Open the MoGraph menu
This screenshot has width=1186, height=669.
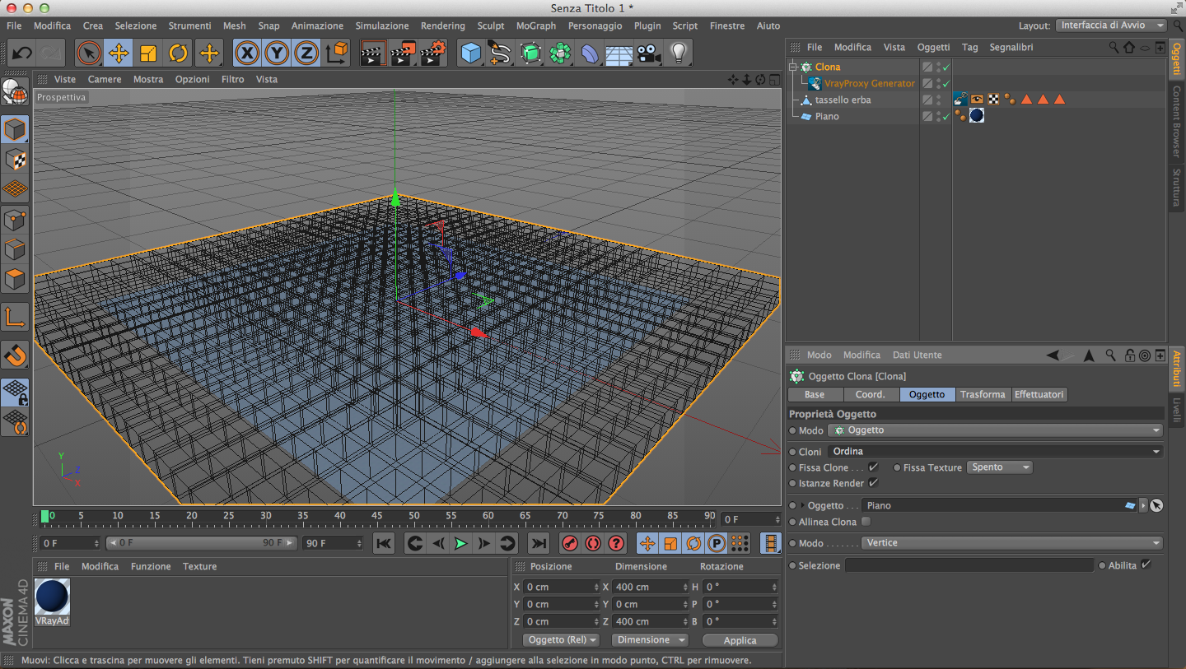tap(535, 26)
